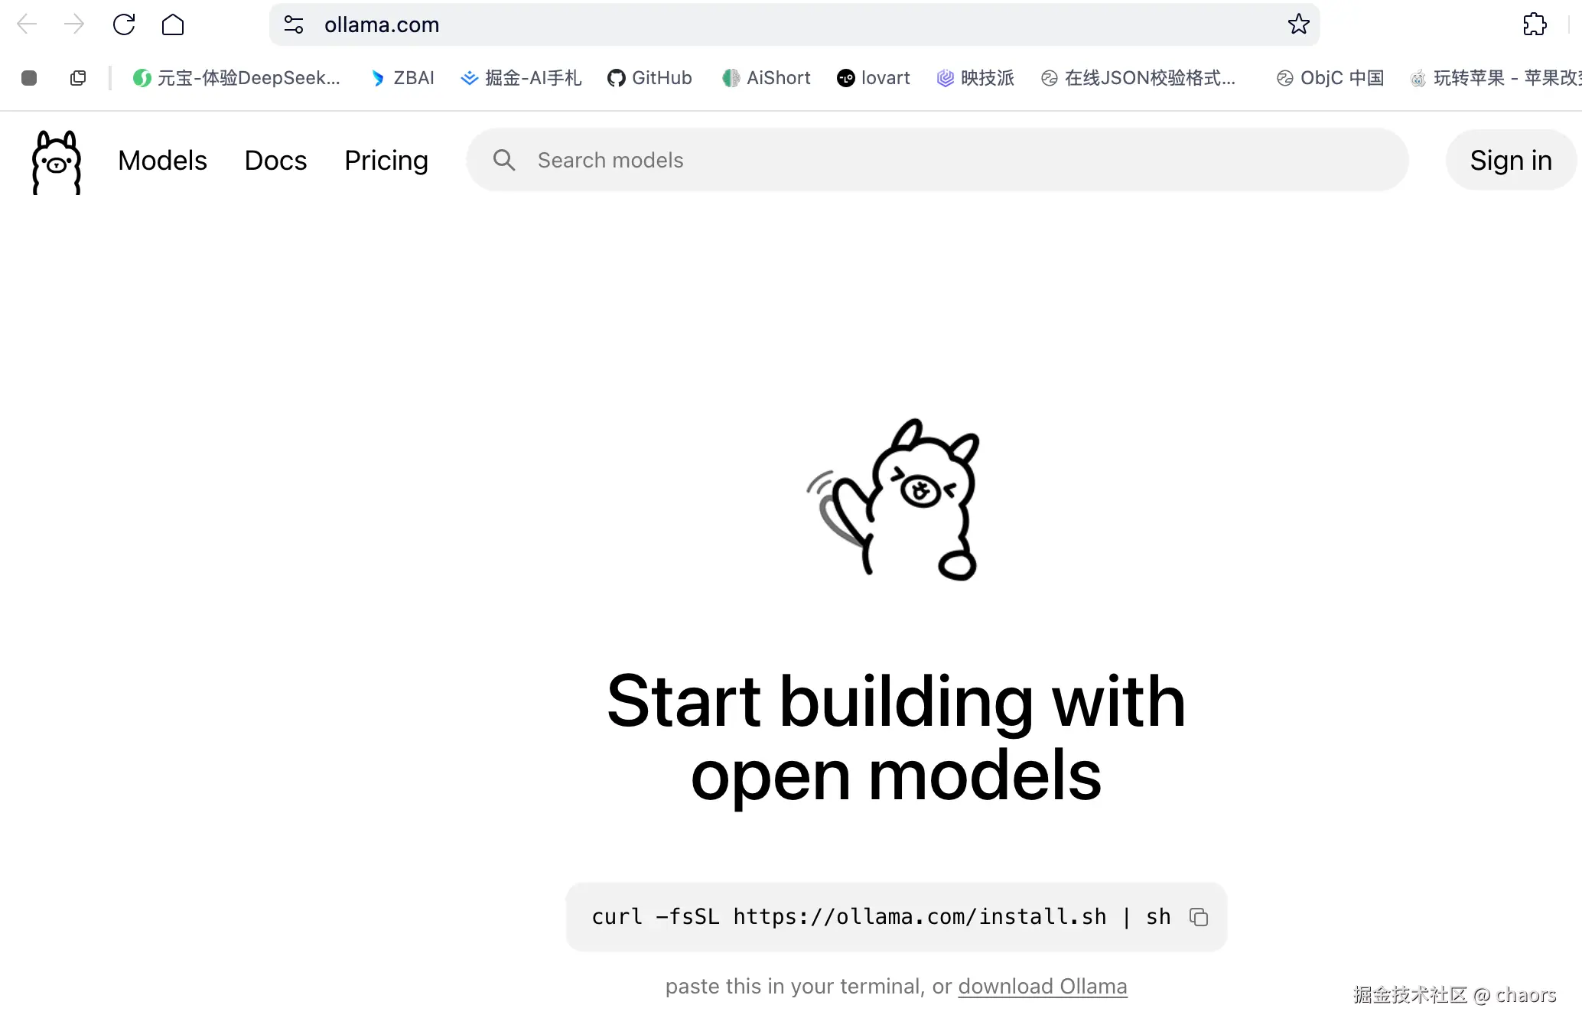1582x1031 pixels.
Task: Go to browser home page
Action: [173, 24]
